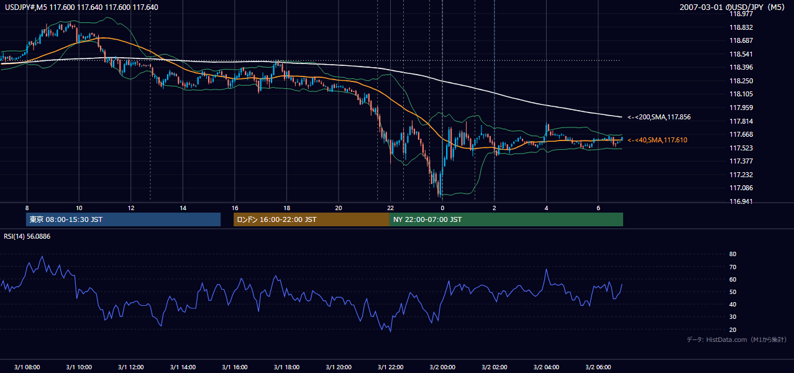Screen dimensions: 794x373
Task: Click the 117.086 price axis label
Action: (x=741, y=188)
